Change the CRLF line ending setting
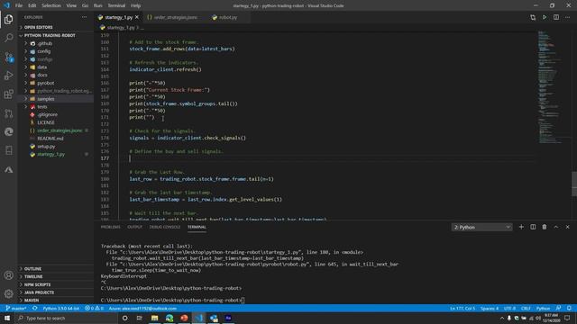The height and width of the screenshot is (324, 577). [526, 308]
